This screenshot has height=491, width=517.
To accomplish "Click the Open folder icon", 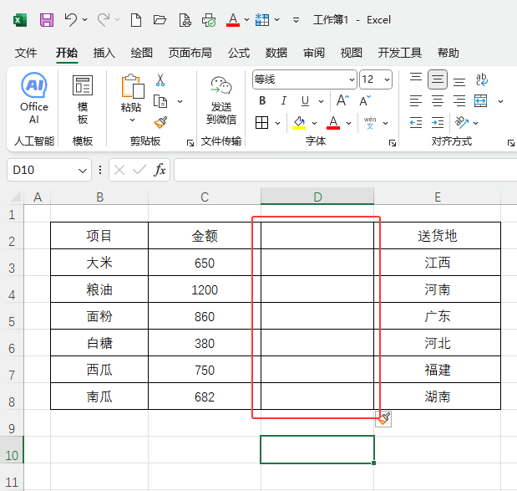I will click(160, 20).
